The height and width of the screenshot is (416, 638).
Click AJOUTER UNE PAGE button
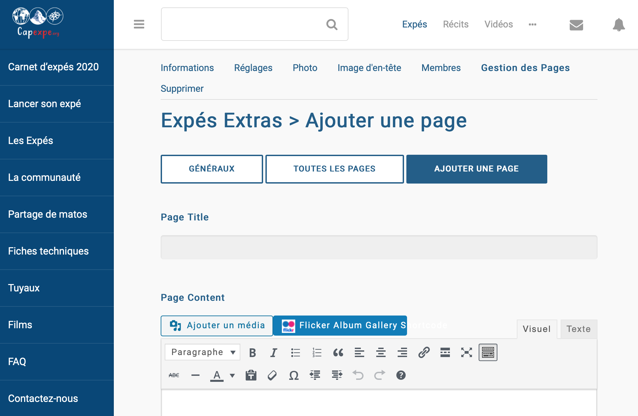coord(477,169)
